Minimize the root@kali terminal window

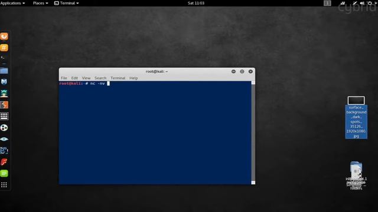point(233,71)
